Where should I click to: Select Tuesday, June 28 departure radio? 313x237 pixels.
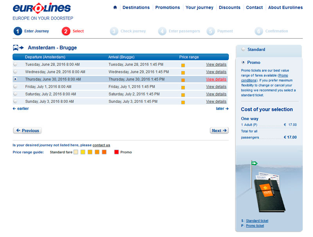pyautogui.click(x=15, y=64)
